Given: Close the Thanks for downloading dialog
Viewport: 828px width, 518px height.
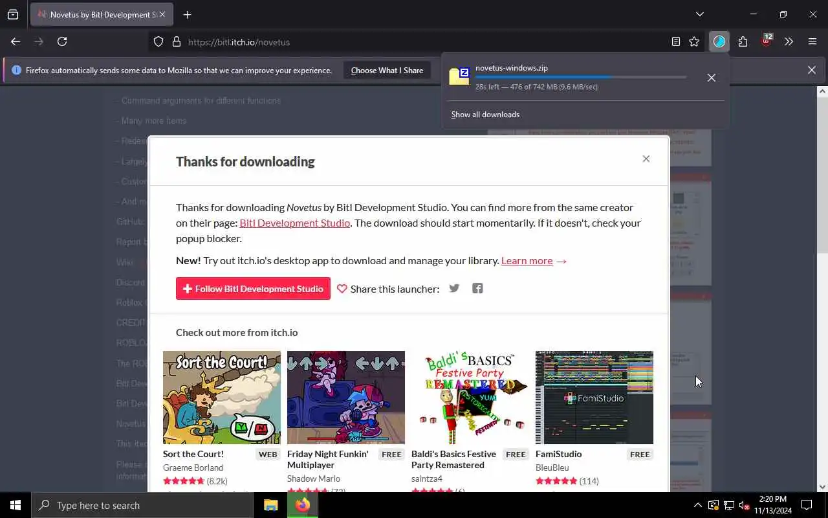Looking at the screenshot, I should tap(646, 159).
